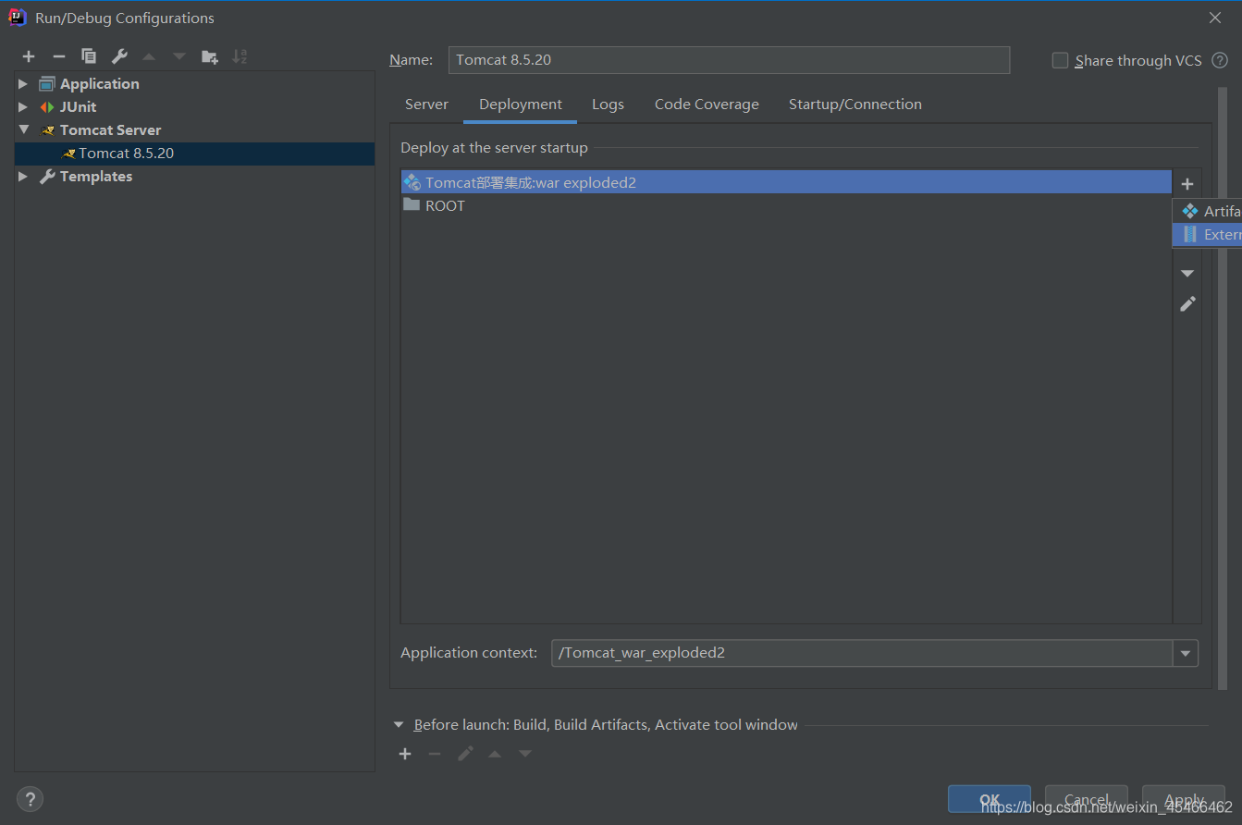The image size is (1242, 825).
Task: Expand the Application tree node
Action: click(x=23, y=83)
